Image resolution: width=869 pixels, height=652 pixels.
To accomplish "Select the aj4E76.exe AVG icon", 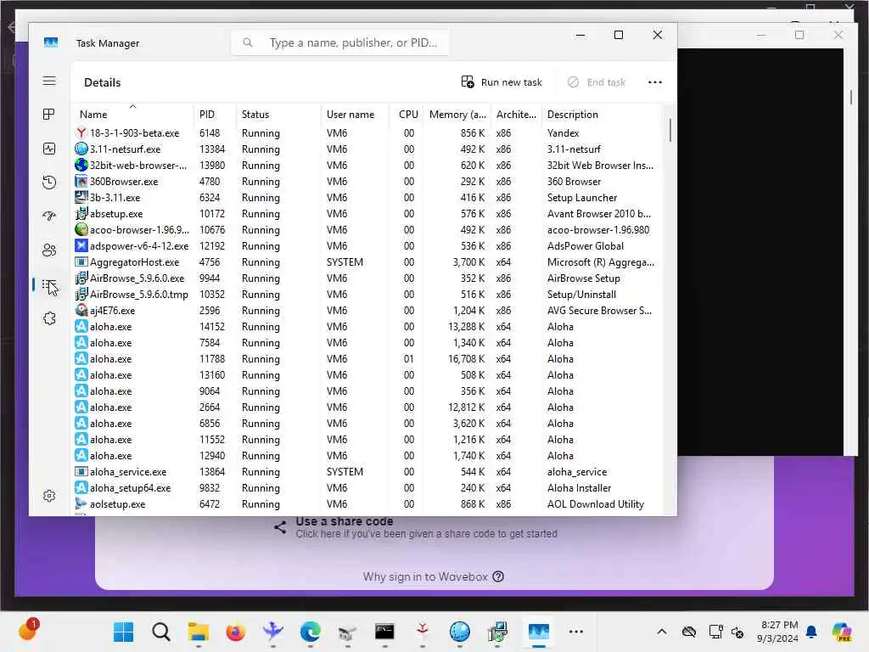I will point(81,311).
